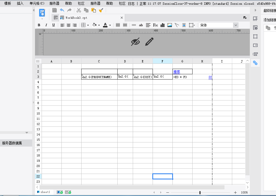This screenshot has width=276, height=196.
Task: Insert a sub-report element
Action: [x=184, y=25]
